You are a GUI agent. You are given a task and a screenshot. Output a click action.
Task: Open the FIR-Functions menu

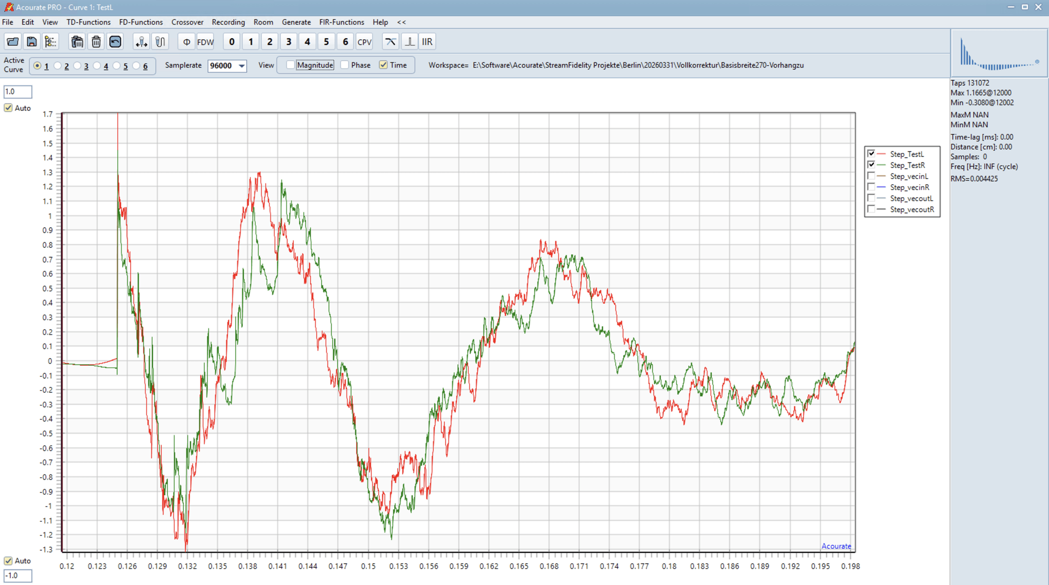coord(341,22)
